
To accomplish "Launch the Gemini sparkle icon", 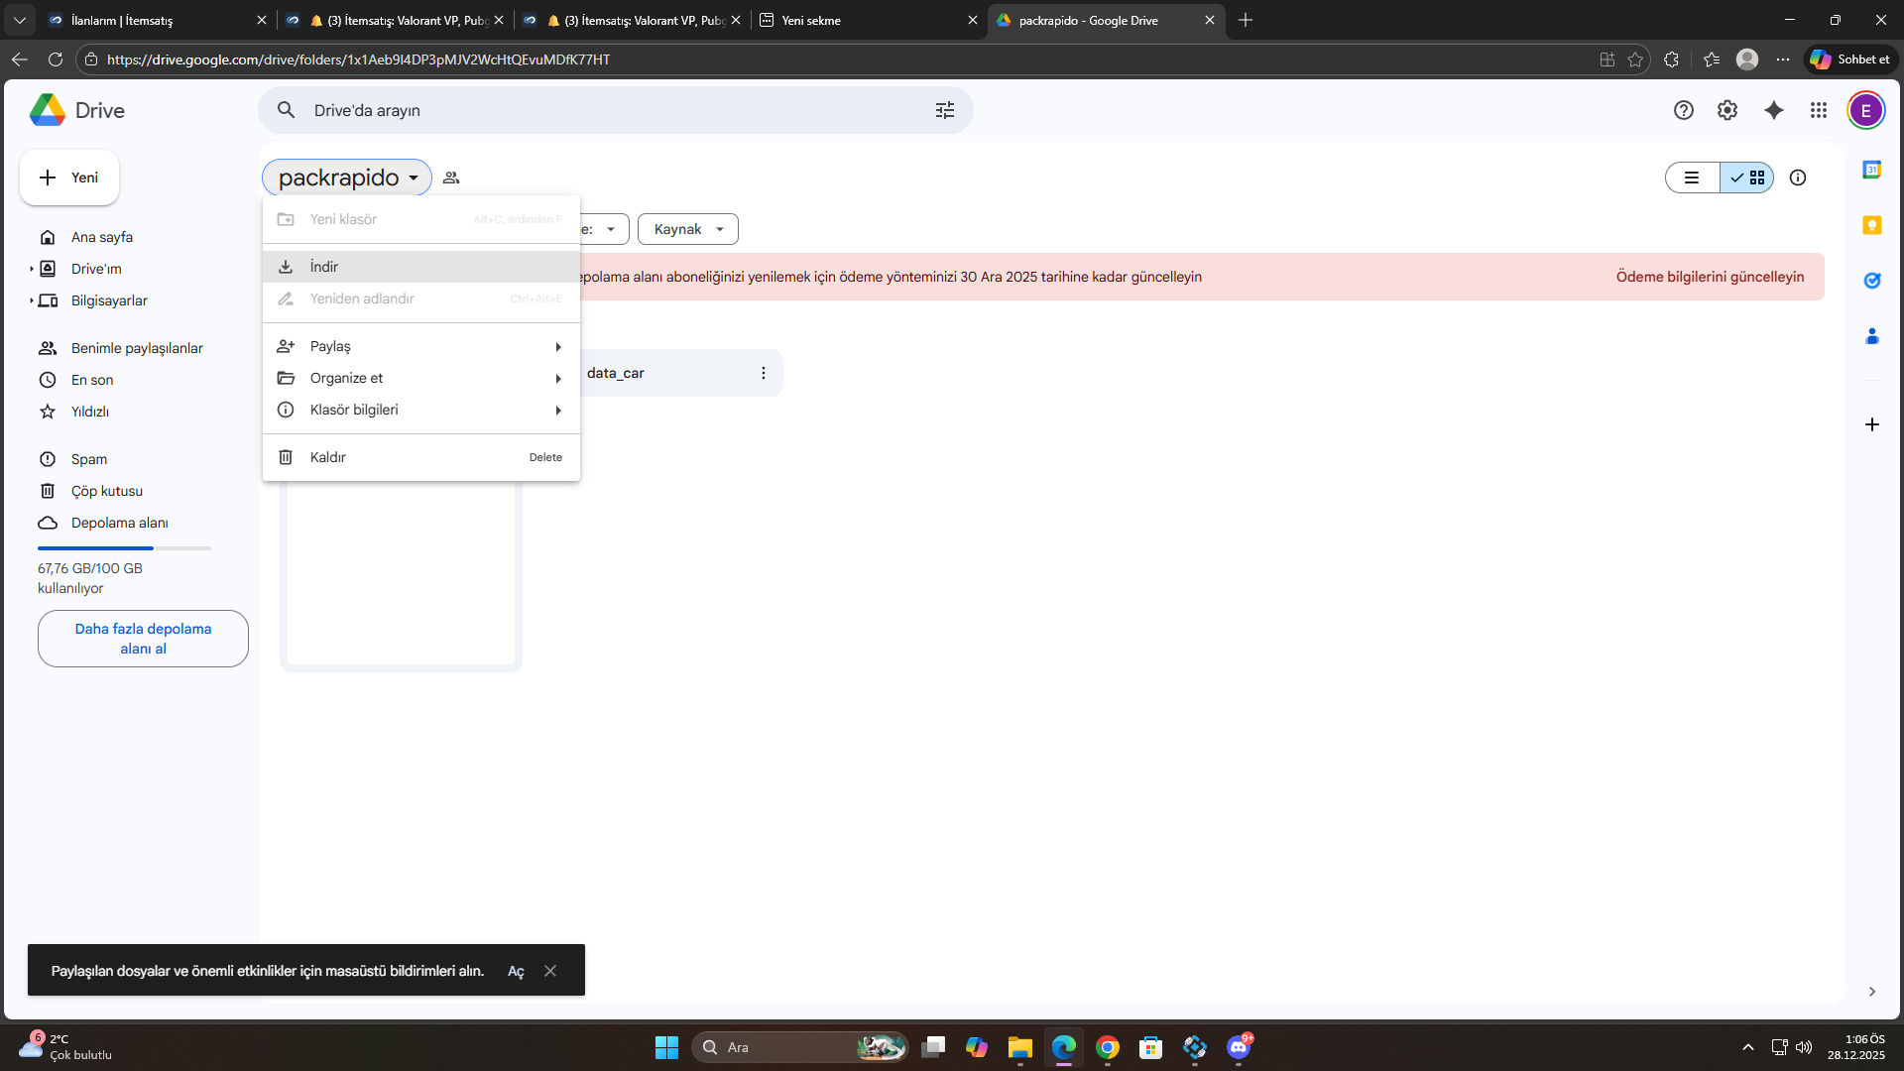I will (1774, 110).
